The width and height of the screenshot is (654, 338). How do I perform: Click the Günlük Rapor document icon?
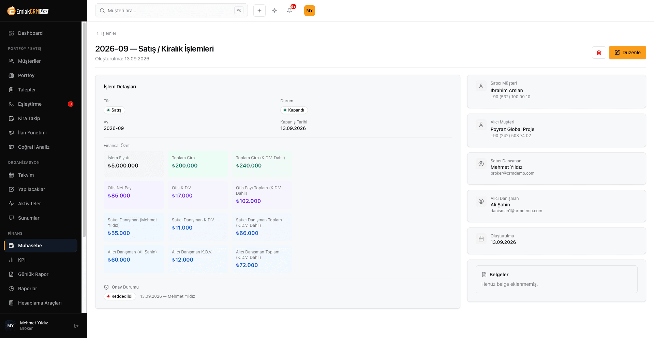coord(11,274)
